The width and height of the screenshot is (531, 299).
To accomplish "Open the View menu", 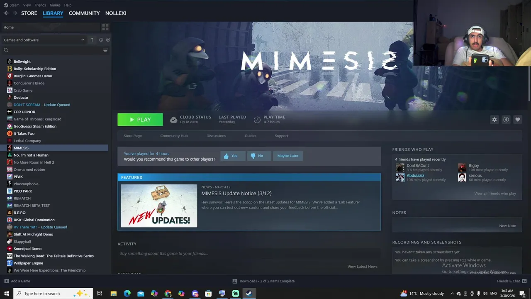I will [27, 5].
